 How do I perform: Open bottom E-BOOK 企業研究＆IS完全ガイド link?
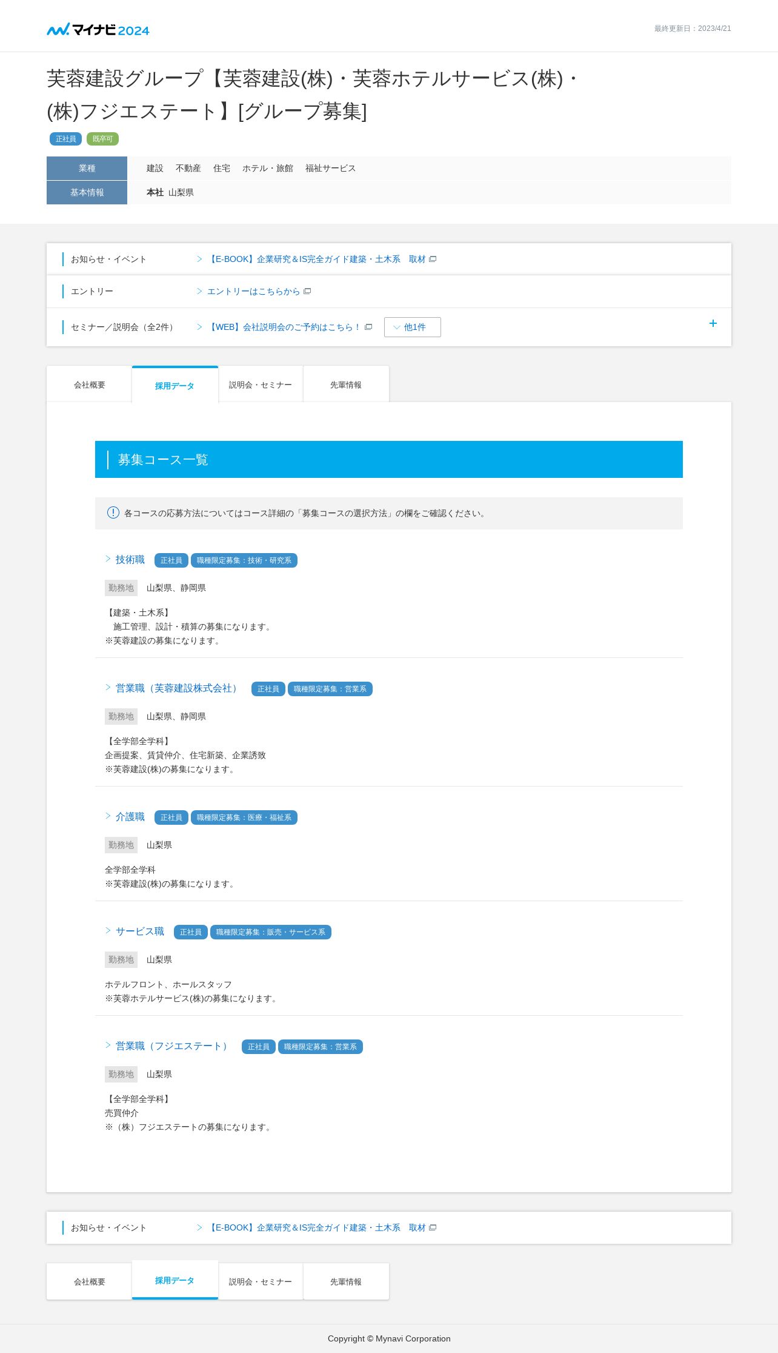point(316,1227)
